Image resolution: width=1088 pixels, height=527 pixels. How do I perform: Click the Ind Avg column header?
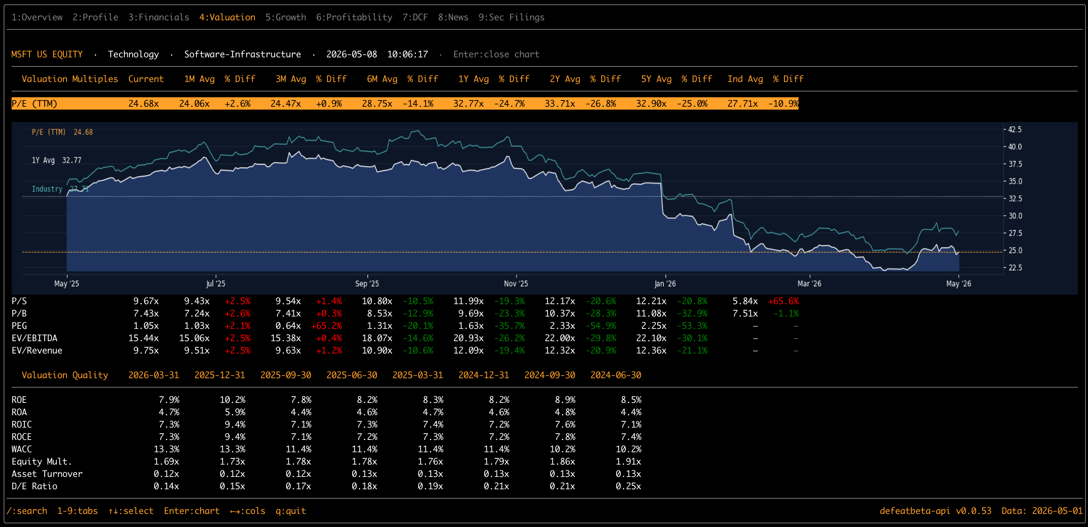tap(745, 79)
